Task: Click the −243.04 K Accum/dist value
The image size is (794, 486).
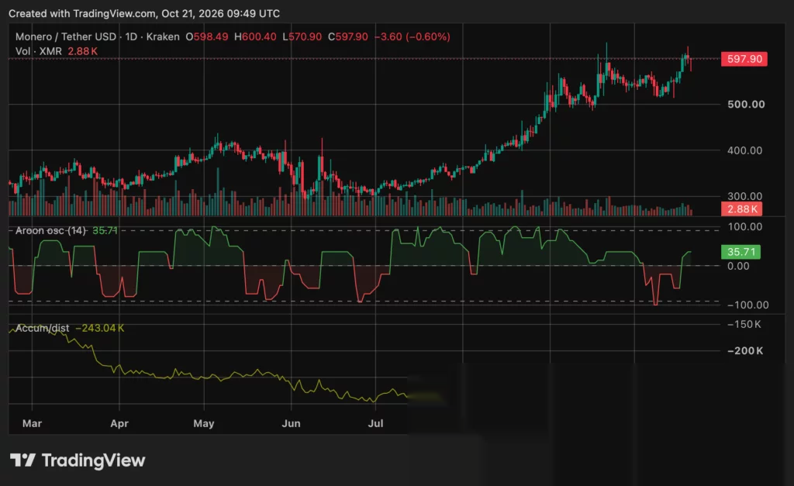Action: [100, 328]
